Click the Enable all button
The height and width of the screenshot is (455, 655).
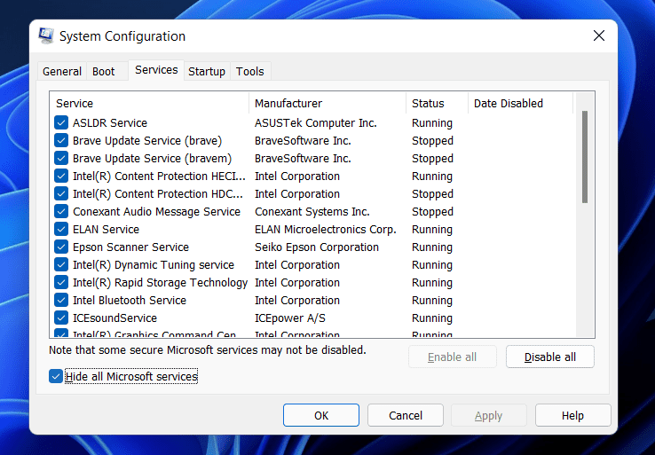click(452, 357)
